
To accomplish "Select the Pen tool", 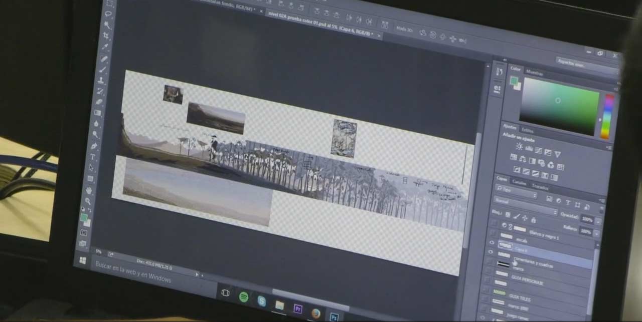I will click(94, 146).
